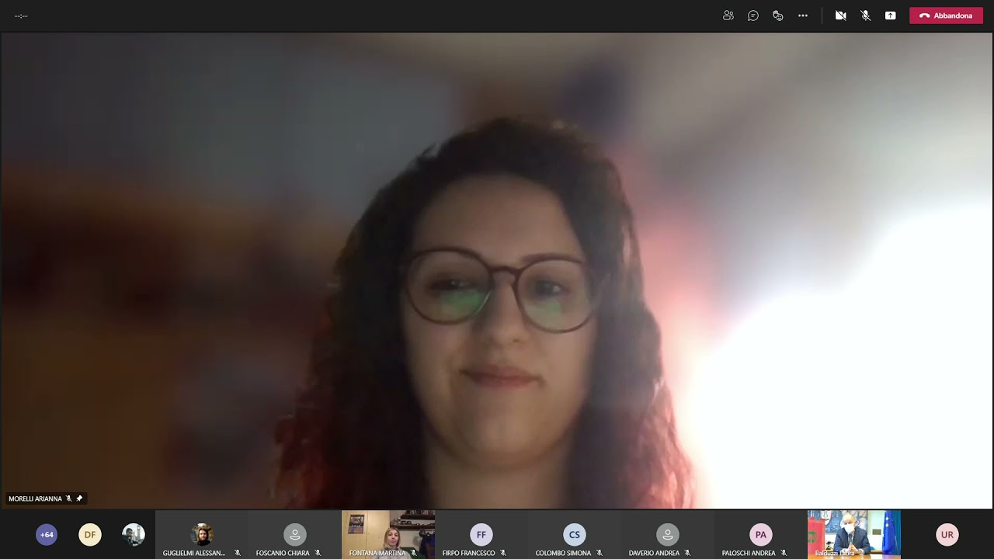Click Abbandona to leave the meeting
Screen dimensions: 994x559
[946, 16]
